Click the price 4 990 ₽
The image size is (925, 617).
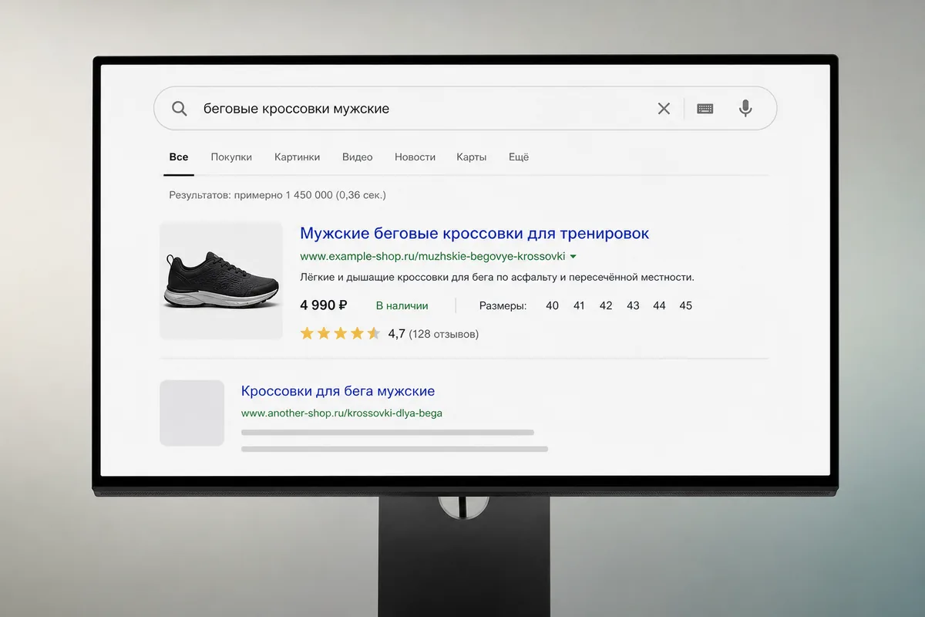pyautogui.click(x=324, y=305)
